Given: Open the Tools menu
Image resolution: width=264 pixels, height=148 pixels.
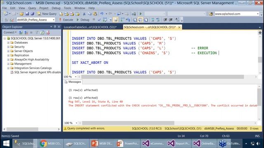Looking at the screenshot, I should pos(67,8).
